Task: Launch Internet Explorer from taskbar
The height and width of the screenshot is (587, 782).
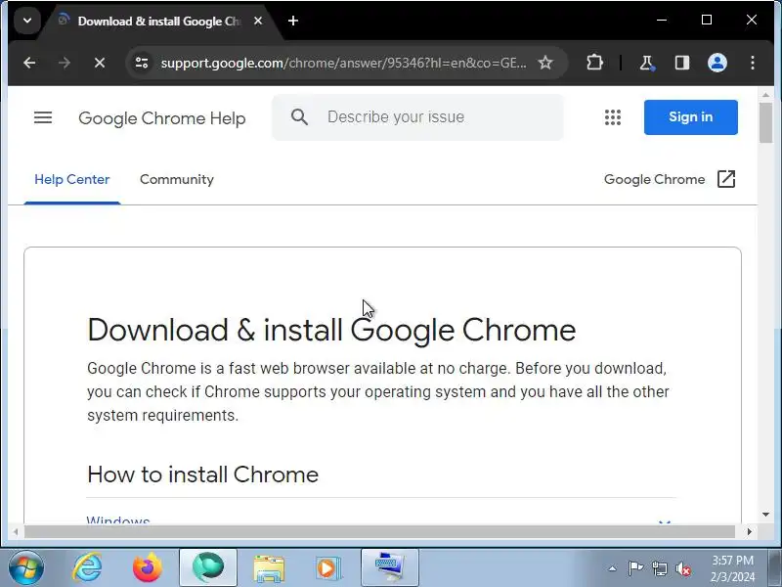Action: [x=88, y=567]
